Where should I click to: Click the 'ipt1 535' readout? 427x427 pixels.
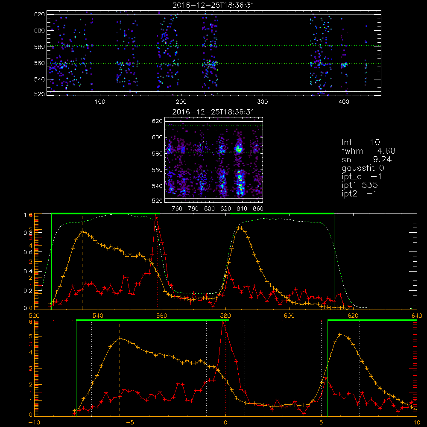click(360, 185)
